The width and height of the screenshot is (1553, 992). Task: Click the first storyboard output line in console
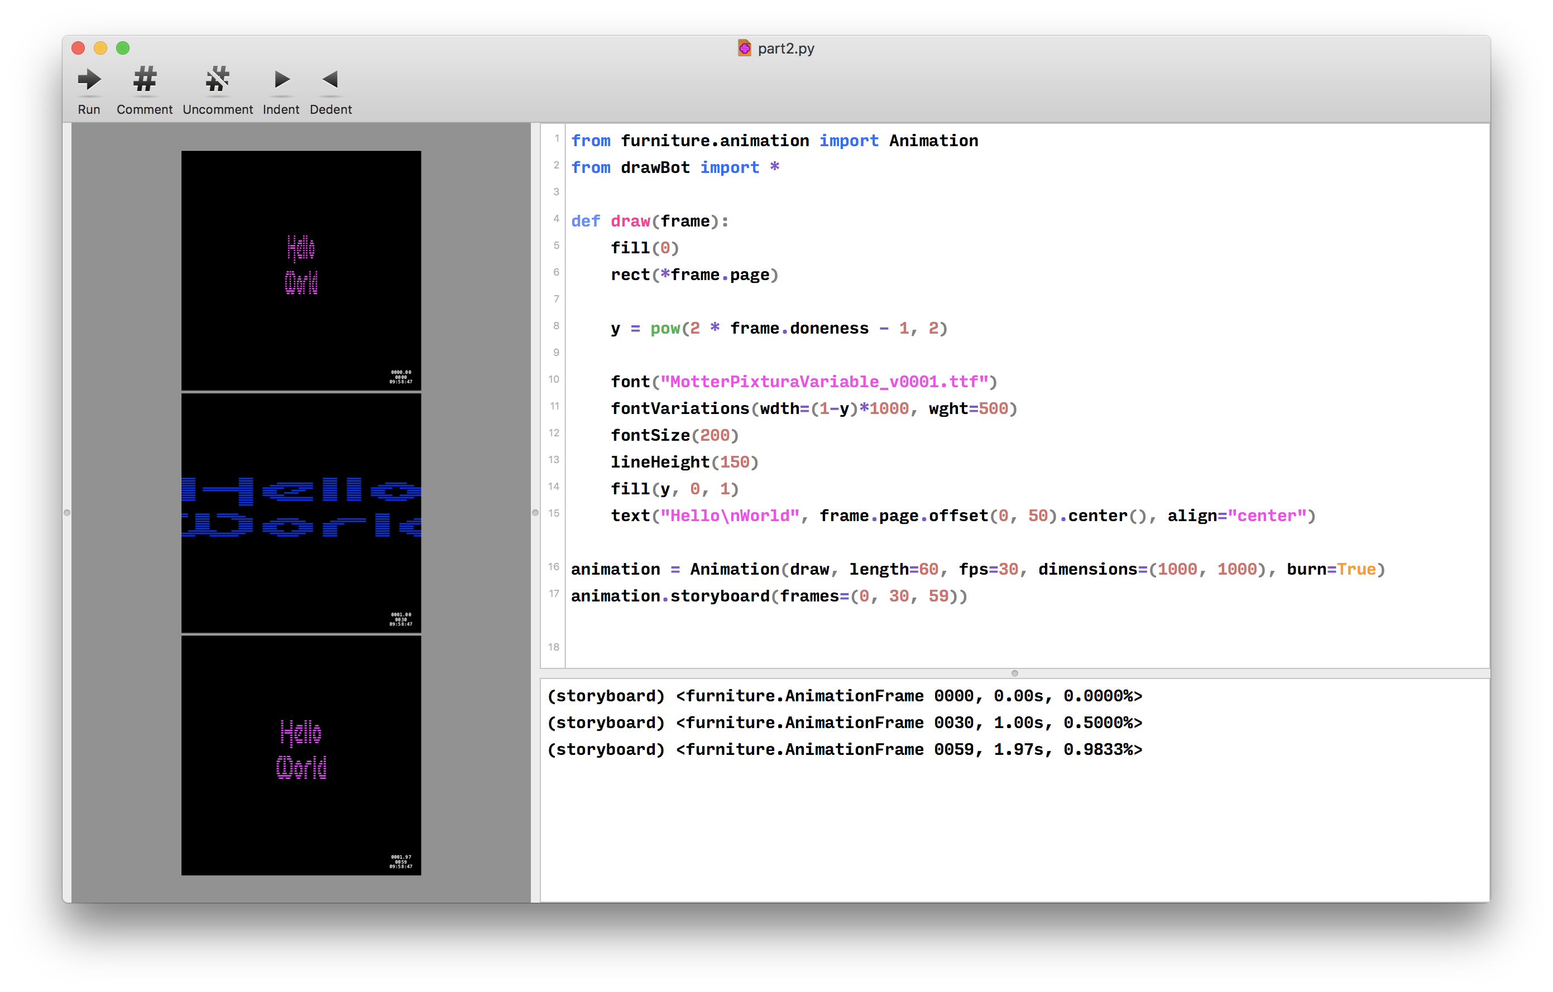[844, 696]
